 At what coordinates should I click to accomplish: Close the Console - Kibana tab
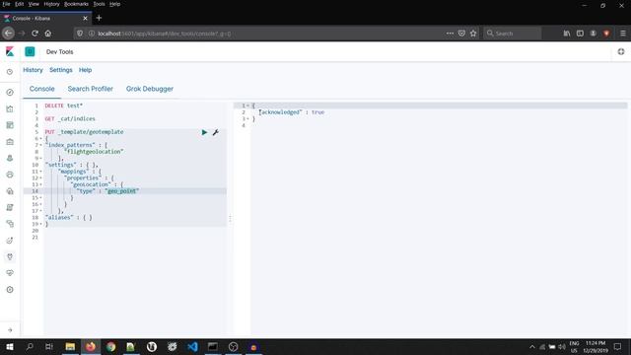pos(86,18)
